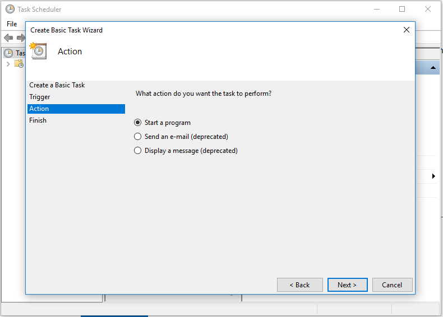The height and width of the screenshot is (317, 443).
Task: Click the back arrow toolbar icon
Action: (x=8, y=38)
